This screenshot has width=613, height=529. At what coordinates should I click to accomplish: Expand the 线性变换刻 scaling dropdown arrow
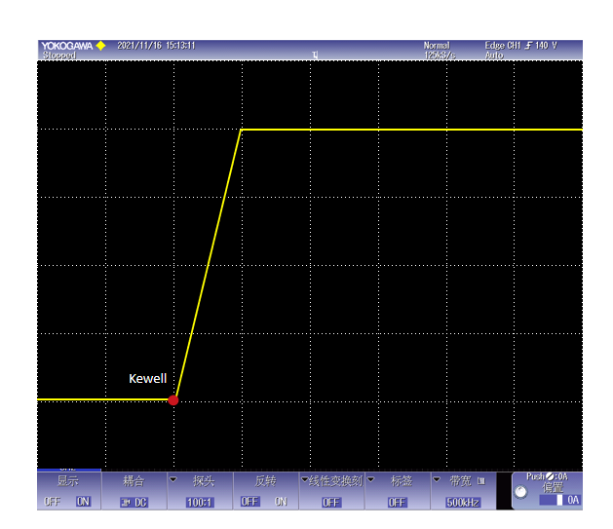point(304,479)
